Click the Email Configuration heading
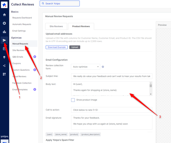Image resolution: width=171 pixels, height=143 pixels. coord(56,60)
